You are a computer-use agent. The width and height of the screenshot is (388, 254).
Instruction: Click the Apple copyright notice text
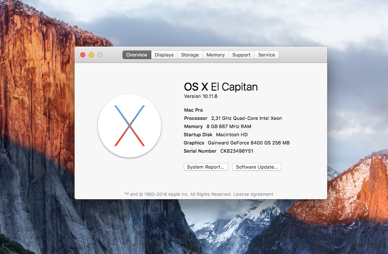178,194
